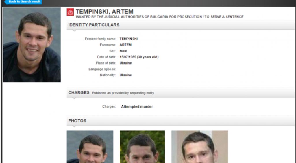
Task: Collapse the Photos section header
Action: tap(180, 121)
